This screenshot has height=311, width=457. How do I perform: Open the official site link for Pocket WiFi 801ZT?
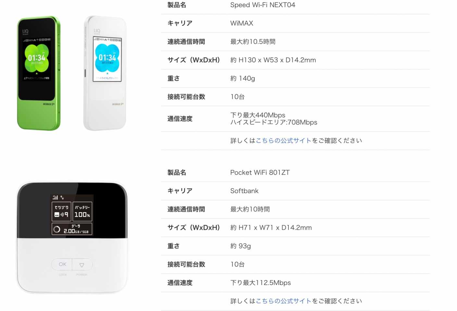coord(283,301)
